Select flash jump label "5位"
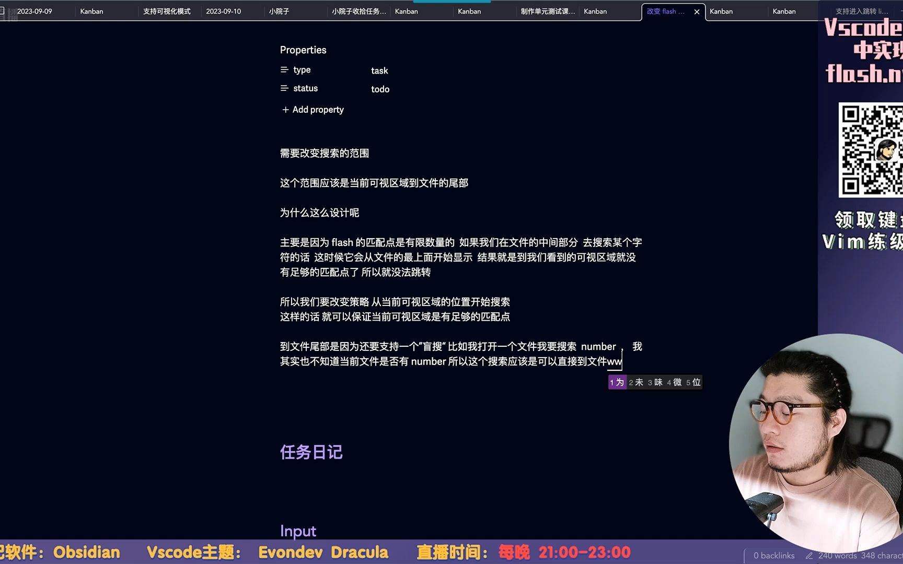This screenshot has width=903, height=564. tap(693, 382)
